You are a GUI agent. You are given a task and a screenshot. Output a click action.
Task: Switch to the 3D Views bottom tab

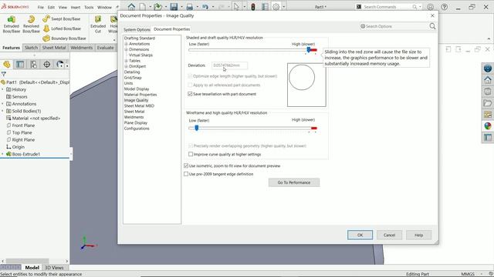(x=54, y=268)
